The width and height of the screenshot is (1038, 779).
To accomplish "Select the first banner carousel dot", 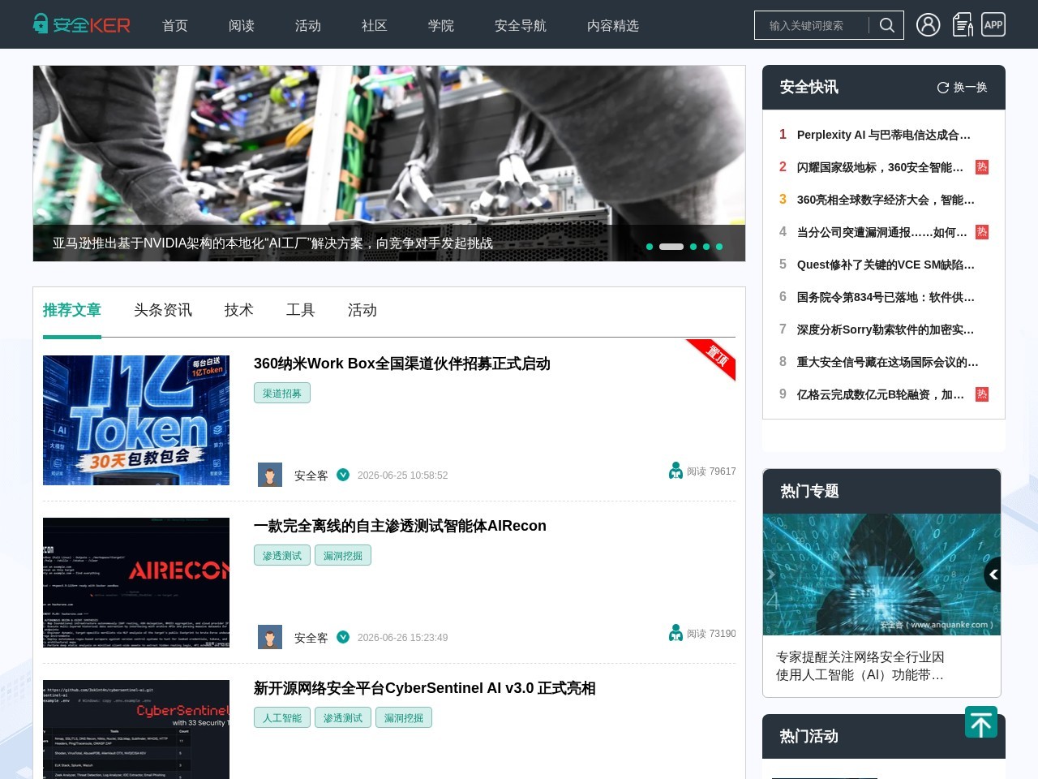I will pyautogui.click(x=650, y=247).
